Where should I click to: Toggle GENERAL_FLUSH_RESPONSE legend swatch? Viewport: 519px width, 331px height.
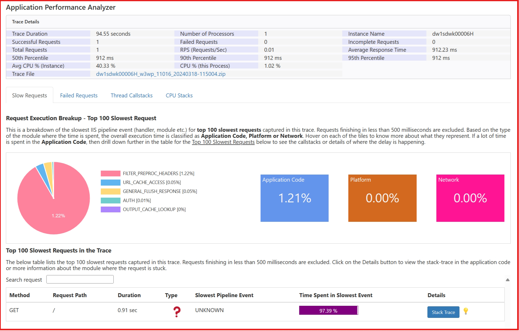tap(110, 191)
